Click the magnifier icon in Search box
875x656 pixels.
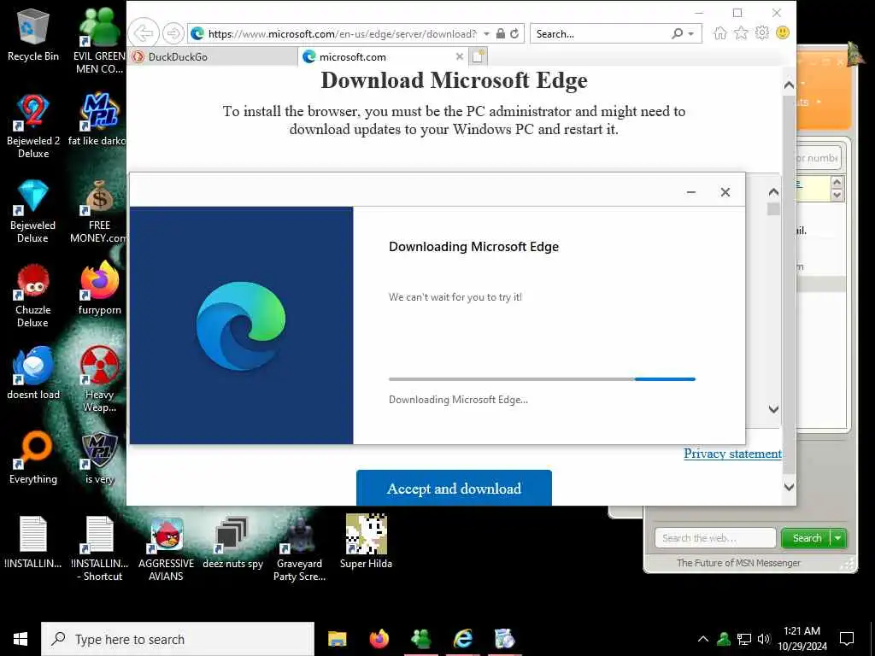tap(678, 33)
